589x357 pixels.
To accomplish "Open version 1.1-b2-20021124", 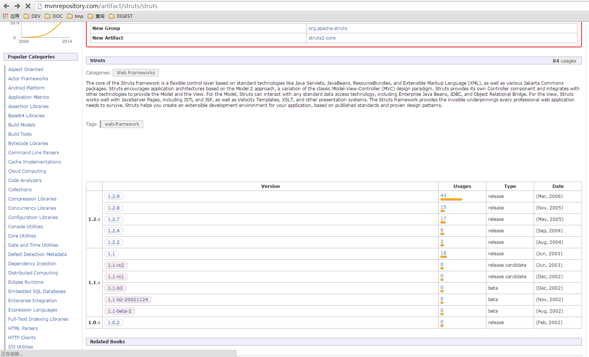I will tap(128, 300).
